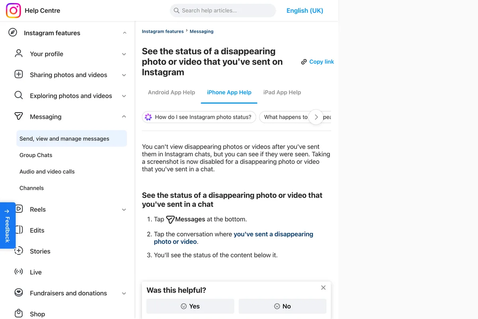Image resolution: width=478 pixels, height=319 pixels.
Task: Click the Search help articles field
Action: tap(223, 11)
